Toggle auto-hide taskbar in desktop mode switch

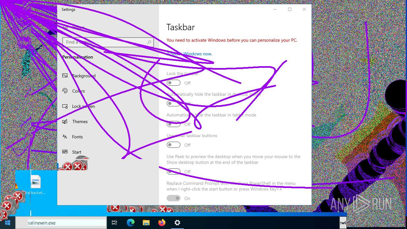pos(174,103)
